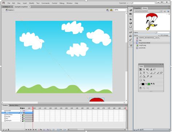Click the eye icon column header
The width and height of the screenshot is (172, 132).
21,108
